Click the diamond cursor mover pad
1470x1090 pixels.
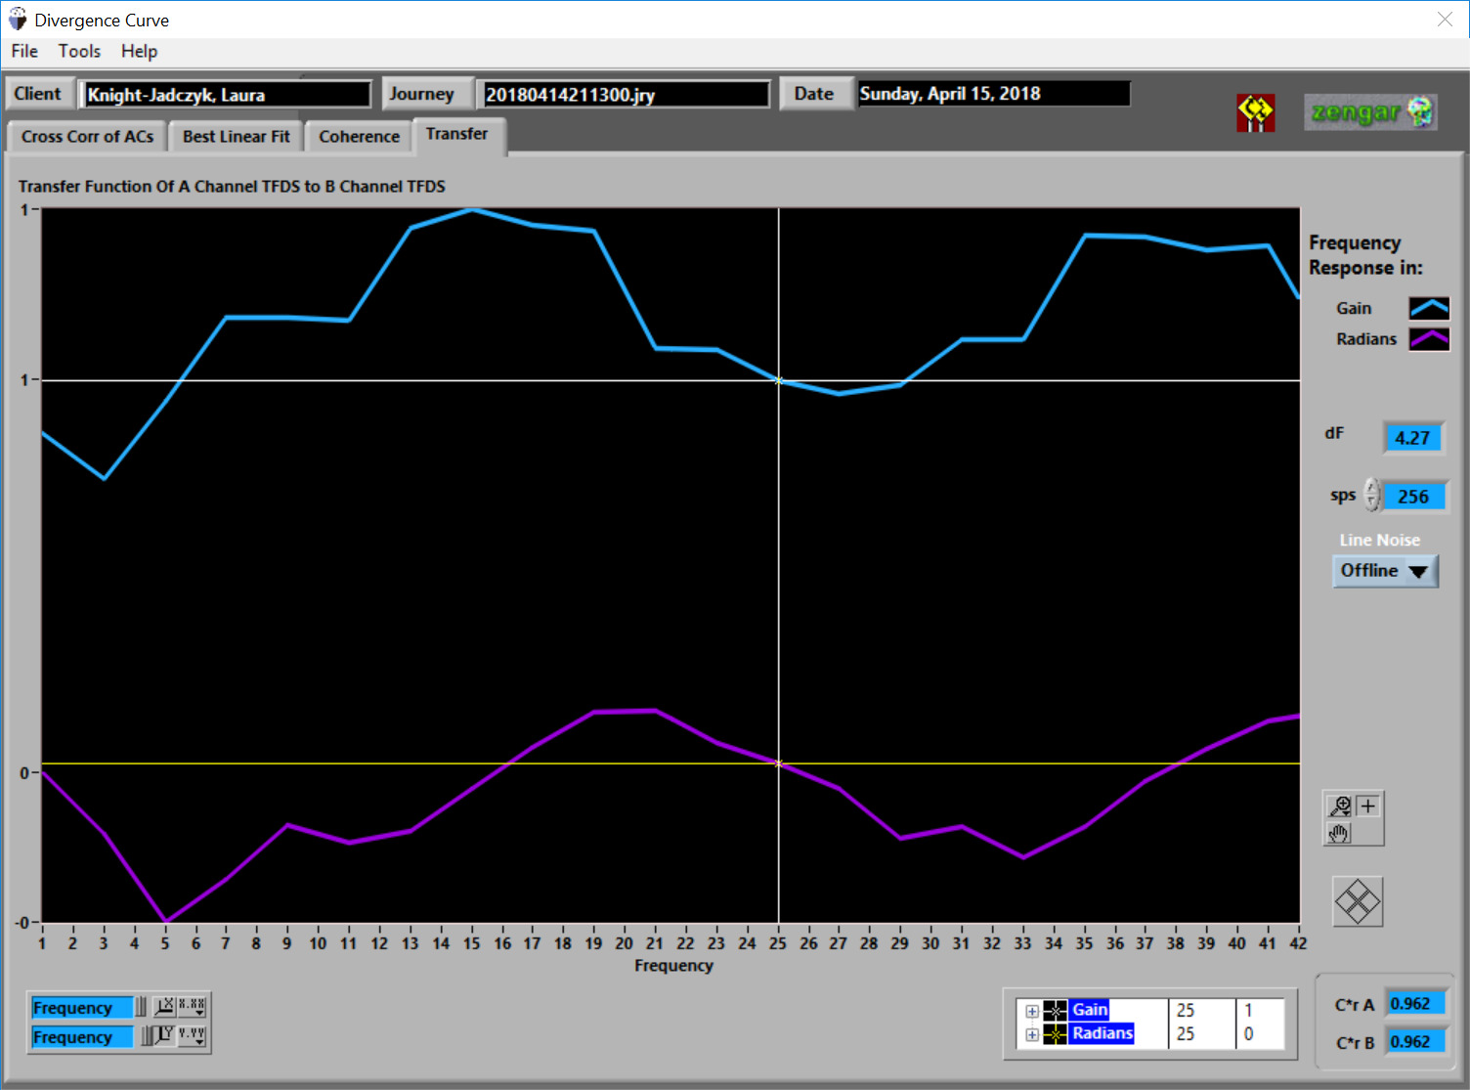pos(1358,901)
